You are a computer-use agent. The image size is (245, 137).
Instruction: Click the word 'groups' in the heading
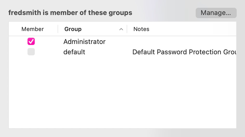click(121, 13)
